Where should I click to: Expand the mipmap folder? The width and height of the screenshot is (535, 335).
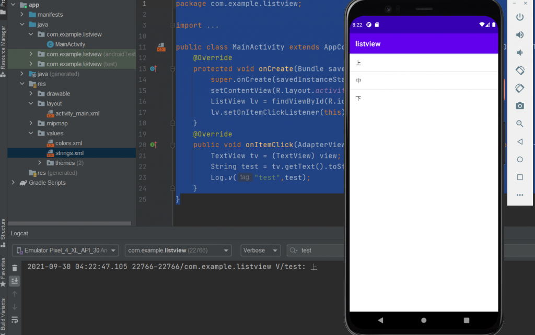point(31,123)
